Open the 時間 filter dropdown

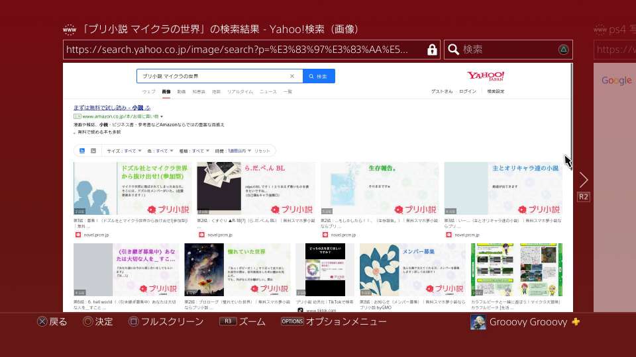point(233,151)
